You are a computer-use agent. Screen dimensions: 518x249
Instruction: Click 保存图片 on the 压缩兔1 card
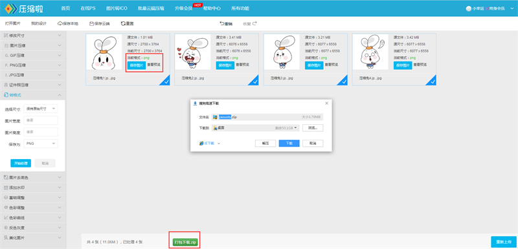(x=137, y=65)
